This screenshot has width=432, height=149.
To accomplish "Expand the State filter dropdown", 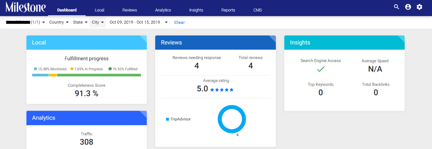I will click(80, 22).
